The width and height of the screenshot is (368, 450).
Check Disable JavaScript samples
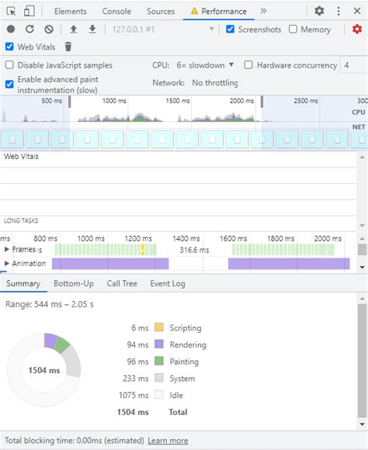tap(9, 65)
